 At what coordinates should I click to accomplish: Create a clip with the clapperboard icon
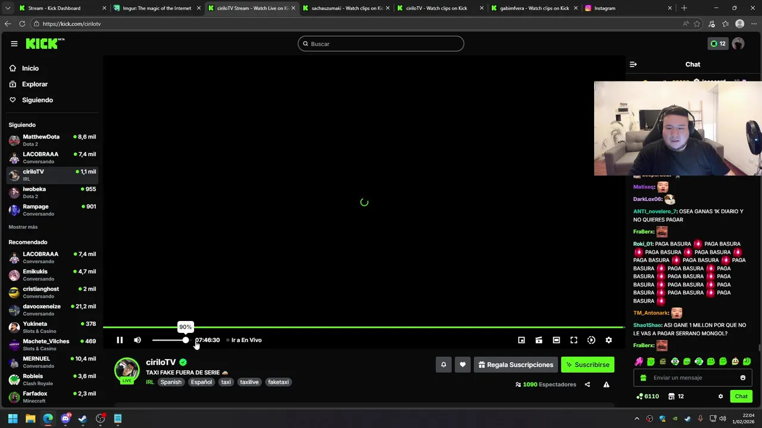pos(539,340)
